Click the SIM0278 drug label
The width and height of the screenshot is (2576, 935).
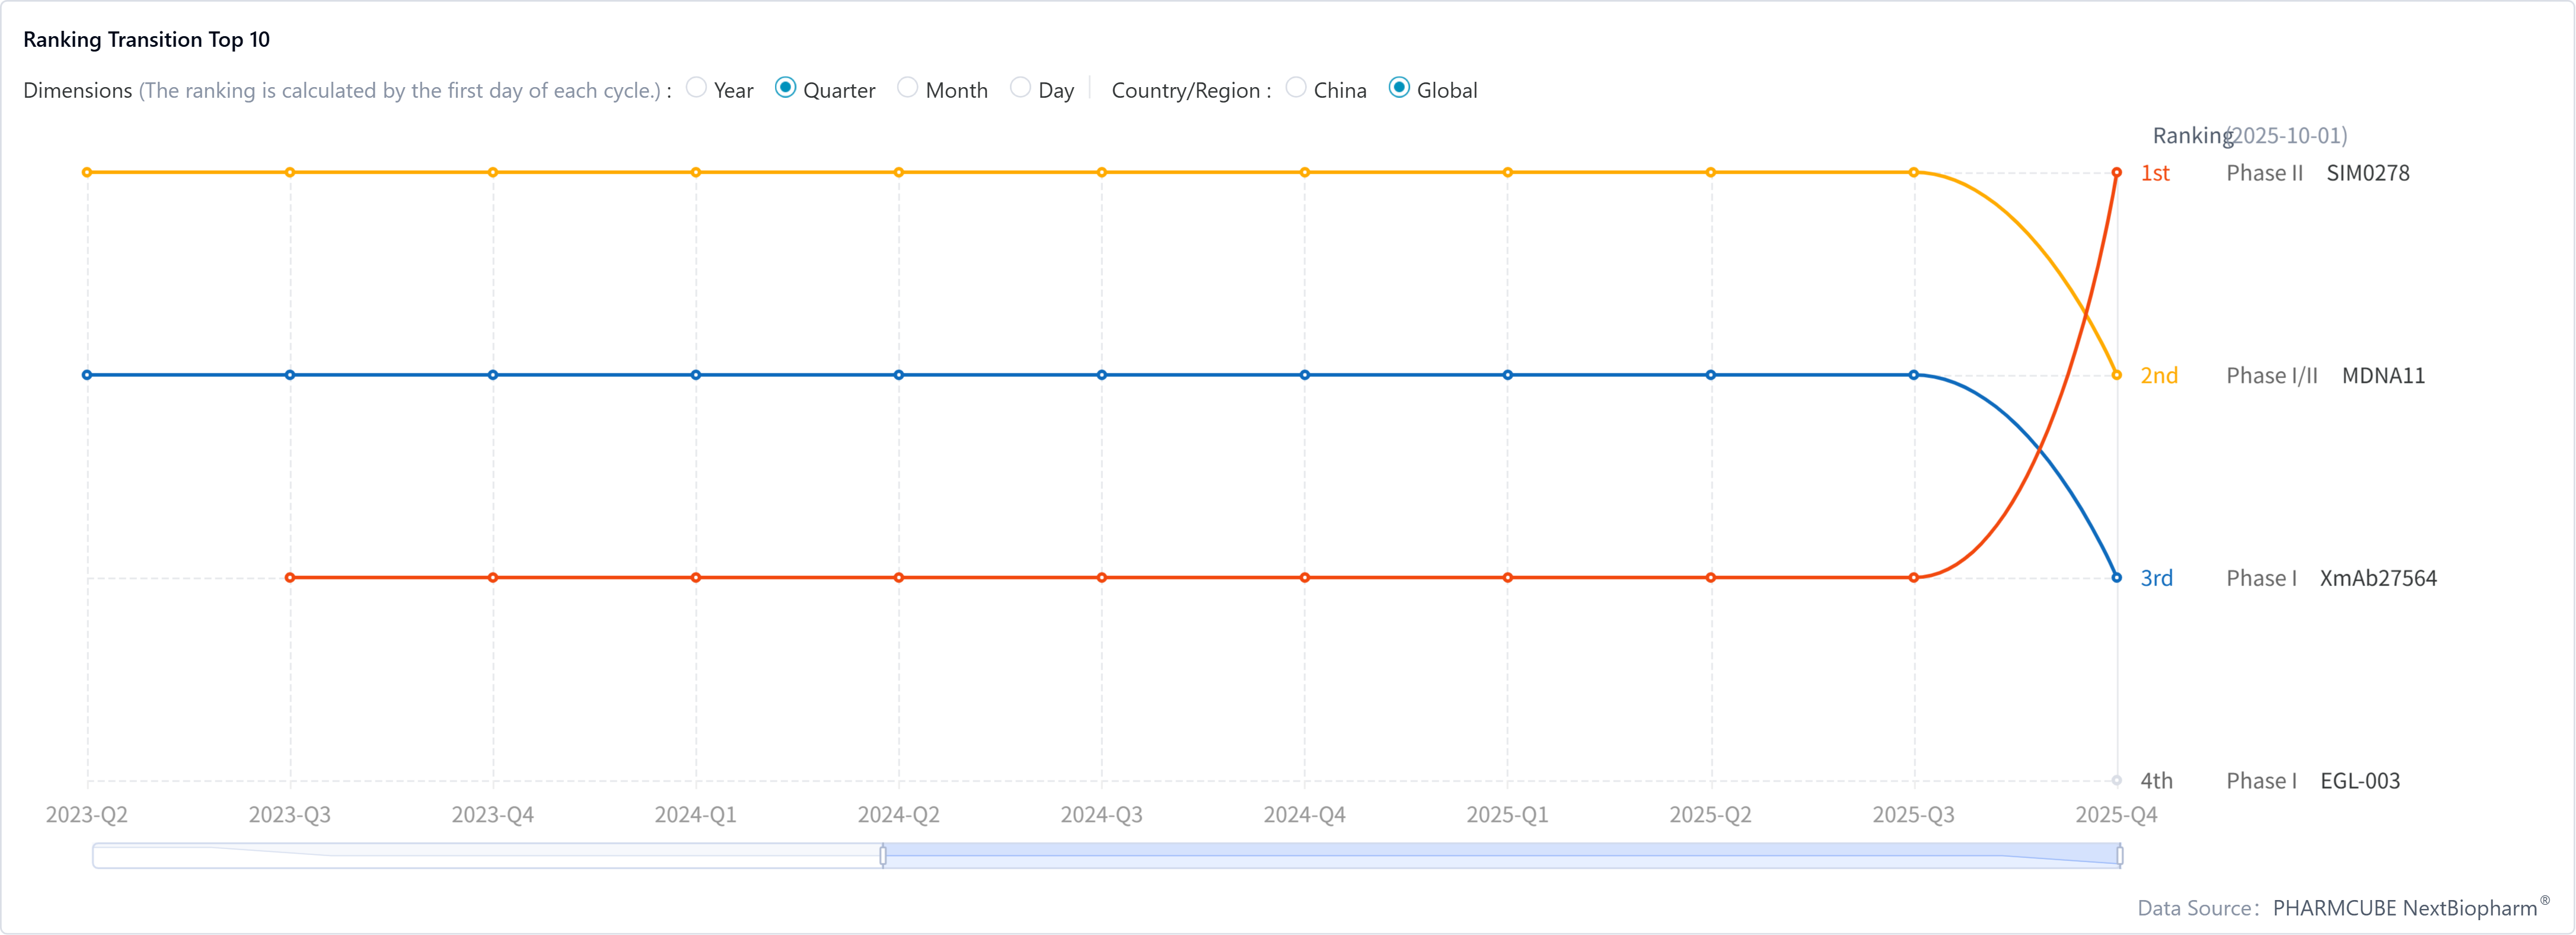tap(2367, 173)
